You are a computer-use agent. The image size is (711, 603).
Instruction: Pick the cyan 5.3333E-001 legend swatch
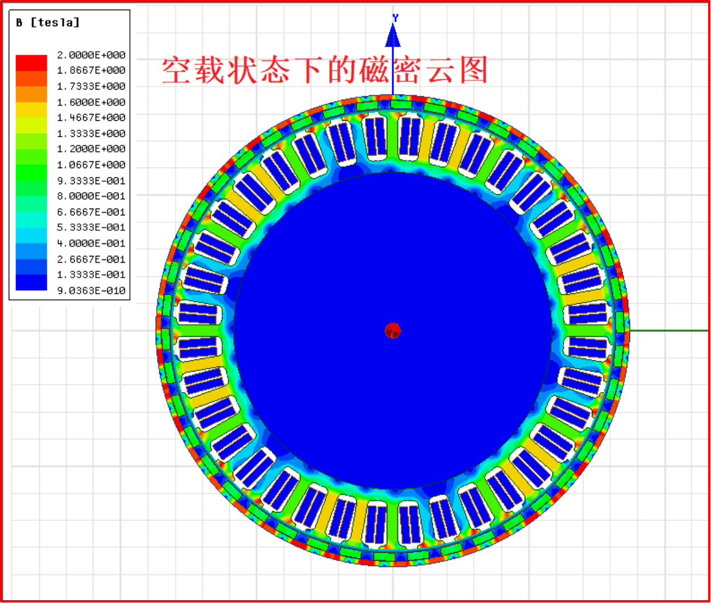tap(31, 235)
